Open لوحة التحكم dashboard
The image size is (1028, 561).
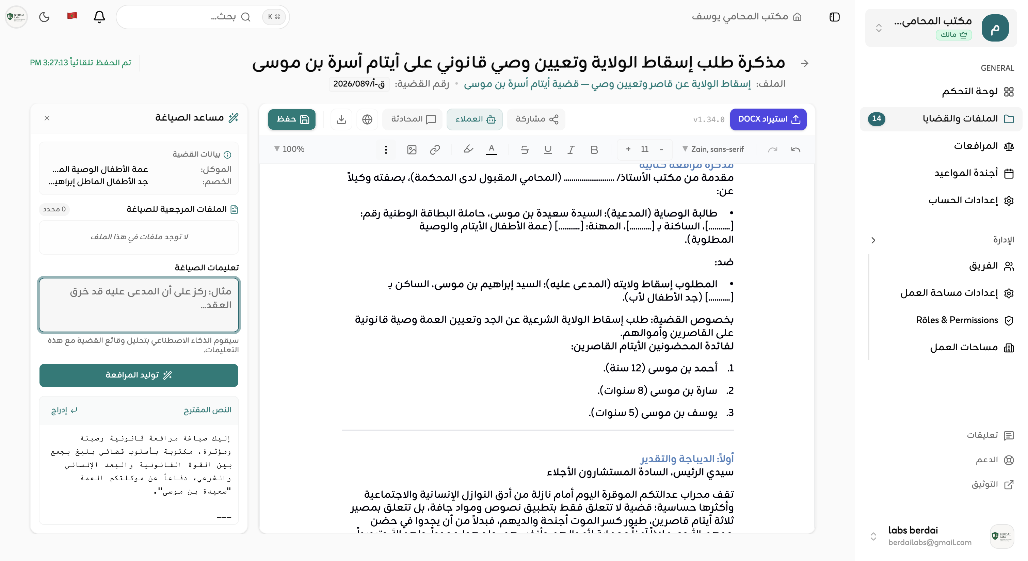[x=941, y=91]
